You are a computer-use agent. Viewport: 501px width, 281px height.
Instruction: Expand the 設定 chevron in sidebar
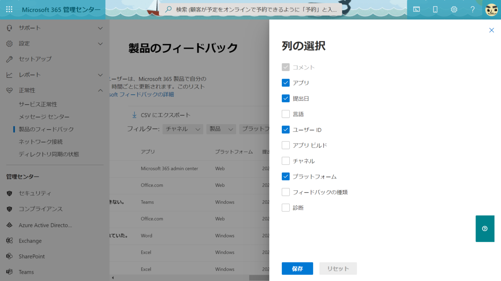(x=100, y=44)
